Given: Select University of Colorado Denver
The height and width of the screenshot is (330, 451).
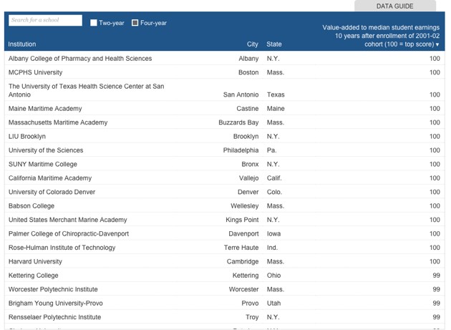Looking at the screenshot, I should click(x=52, y=192).
